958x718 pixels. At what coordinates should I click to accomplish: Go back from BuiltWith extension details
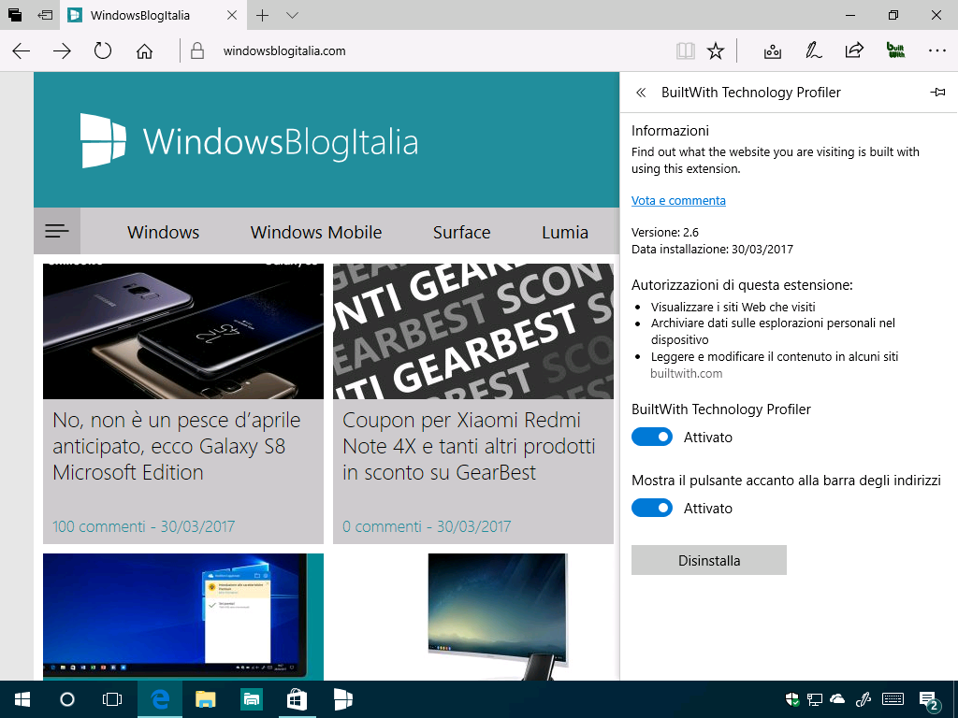tap(641, 93)
